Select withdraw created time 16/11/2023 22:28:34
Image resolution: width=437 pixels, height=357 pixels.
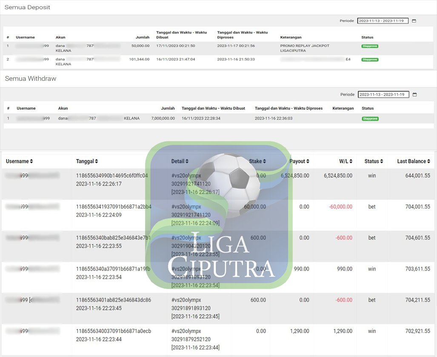click(201, 118)
